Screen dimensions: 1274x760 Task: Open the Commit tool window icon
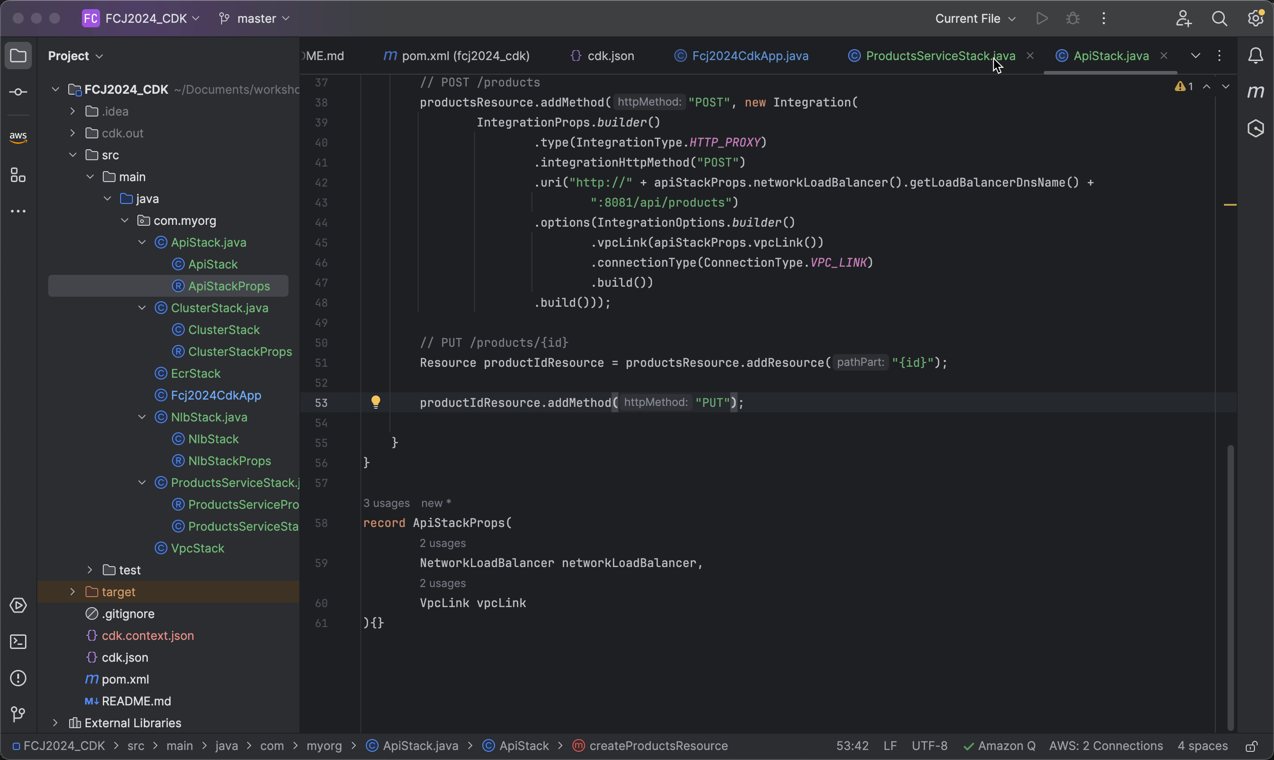pyautogui.click(x=18, y=92)
